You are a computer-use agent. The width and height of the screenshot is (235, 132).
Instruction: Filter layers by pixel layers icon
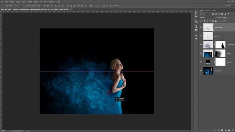coord(213,14)
